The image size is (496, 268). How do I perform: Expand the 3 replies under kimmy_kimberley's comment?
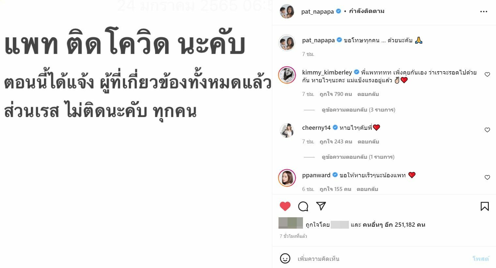point(358,110)
